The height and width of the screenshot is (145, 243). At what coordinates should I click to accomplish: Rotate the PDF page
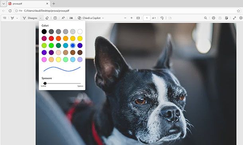pyautogui.click(x=162, y=18)
